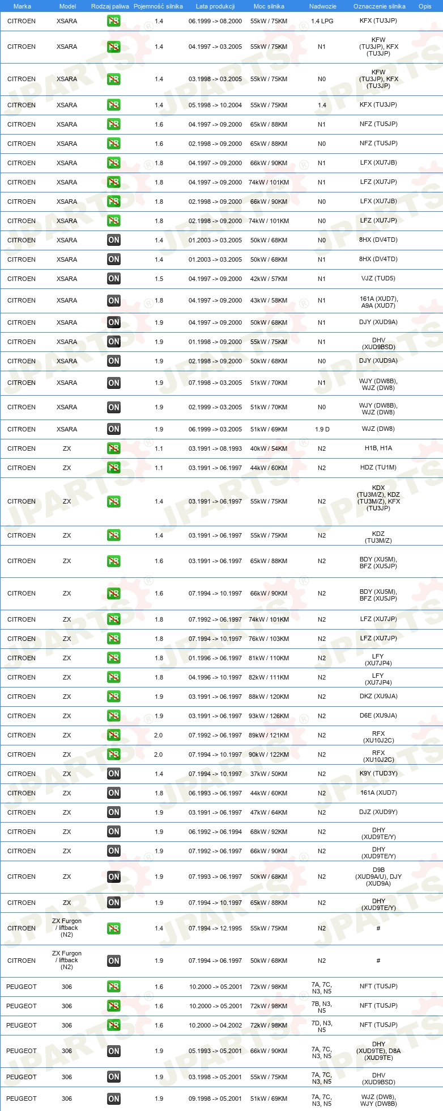Click the 'Pojemność silnika' column header
This screenshot has width=443, height=1111.
click(x=159, y=6)
